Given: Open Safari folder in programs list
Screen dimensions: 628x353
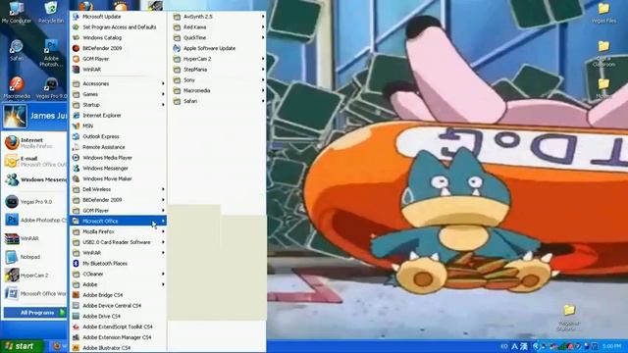Looking at the screenshot, I should [x=218, y=101].
